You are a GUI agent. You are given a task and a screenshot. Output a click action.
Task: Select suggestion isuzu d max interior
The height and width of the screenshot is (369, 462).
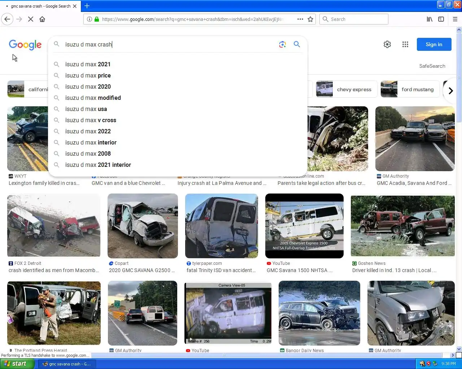(x=178, y=142)
